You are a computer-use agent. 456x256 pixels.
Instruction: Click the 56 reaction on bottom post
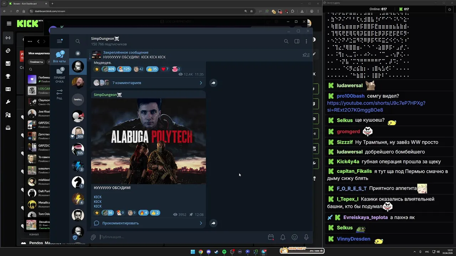click(x=108, y=213)
